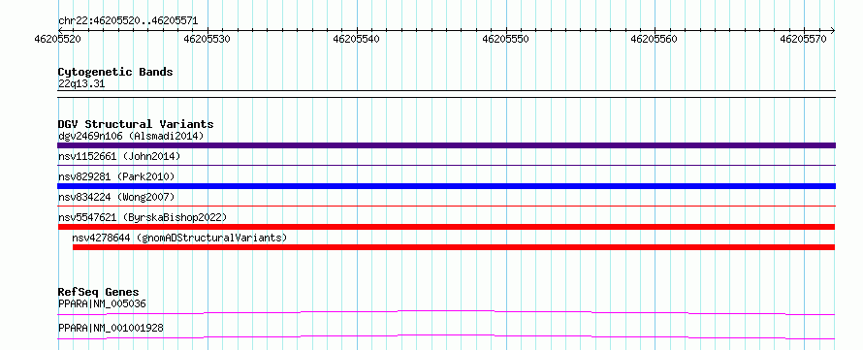863x350 pixels.
Task: Click the red nsv5547621 (ByrskaBishop2022) bar
Action: pos(446,227)
